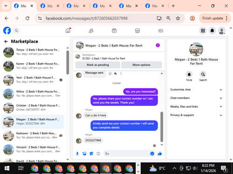Expand Chat members section
Viewport: 233px width, 174px height.
[196, 98]
